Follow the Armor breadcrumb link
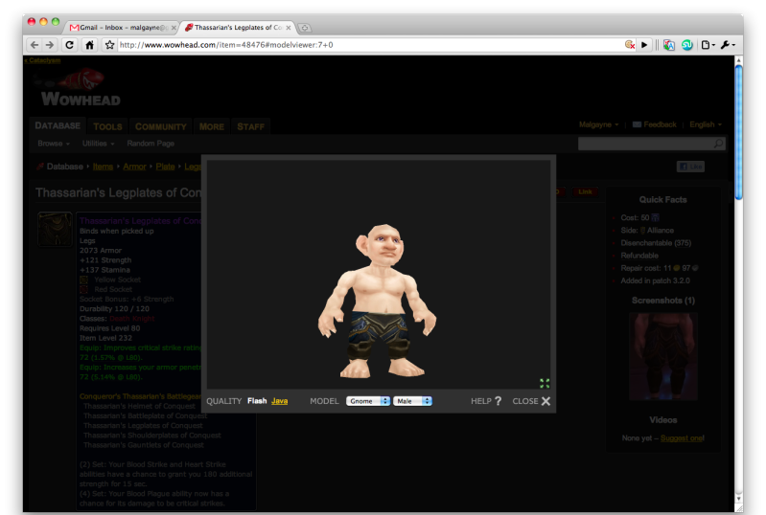Image resolution: width=766 pixels, height=515 pixels. [x=134, y=167]
